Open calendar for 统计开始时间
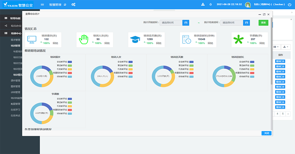Viewport: 295px width, 154px height. coord(186,23)
